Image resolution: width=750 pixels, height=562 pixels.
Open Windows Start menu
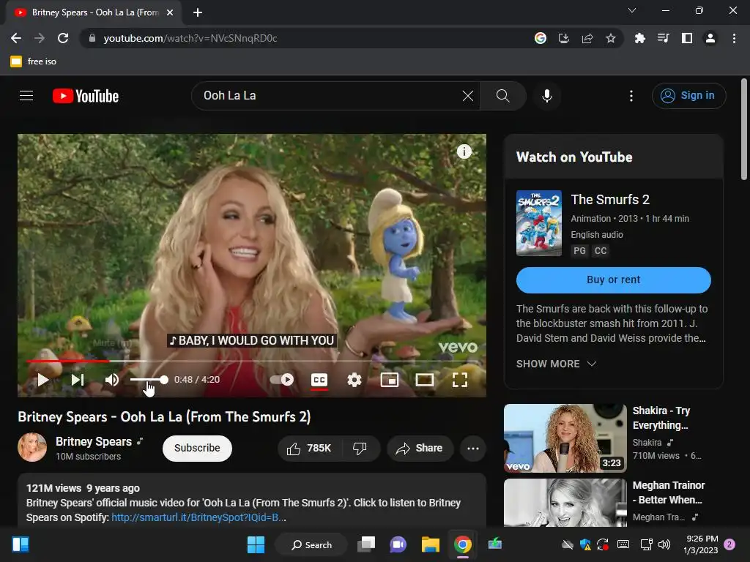256,544
